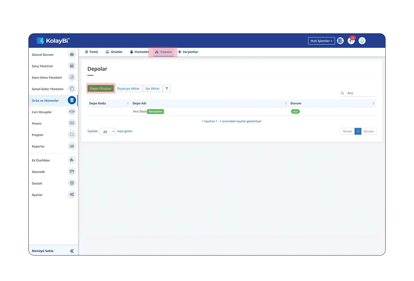Open announcements icon with 56 badge
The width and height of the screenshot is (414, 281).
(x=351, y=41)
